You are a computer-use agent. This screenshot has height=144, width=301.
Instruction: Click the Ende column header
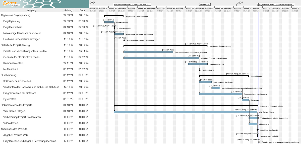point(82,10)
